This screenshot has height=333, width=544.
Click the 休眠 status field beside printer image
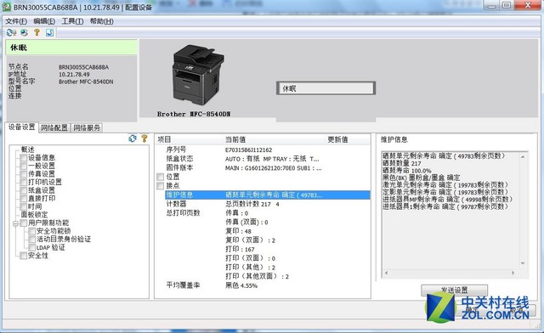tap(326, 88)
